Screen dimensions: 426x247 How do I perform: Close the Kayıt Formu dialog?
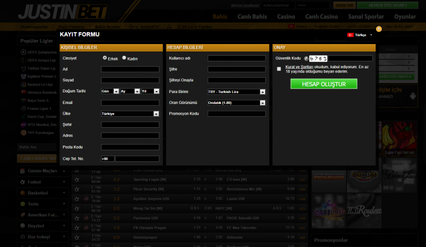coord(379,29)
